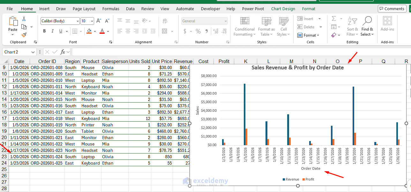Click the Align Left icon
This screenshot has width=411, height=192.
[x=120, y=31]
